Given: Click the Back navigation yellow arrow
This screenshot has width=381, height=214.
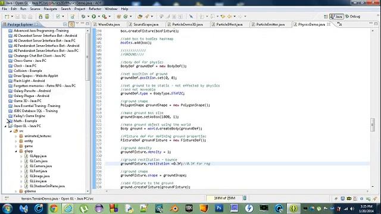Looking at the screenshot, I should [x=229, y=17].
